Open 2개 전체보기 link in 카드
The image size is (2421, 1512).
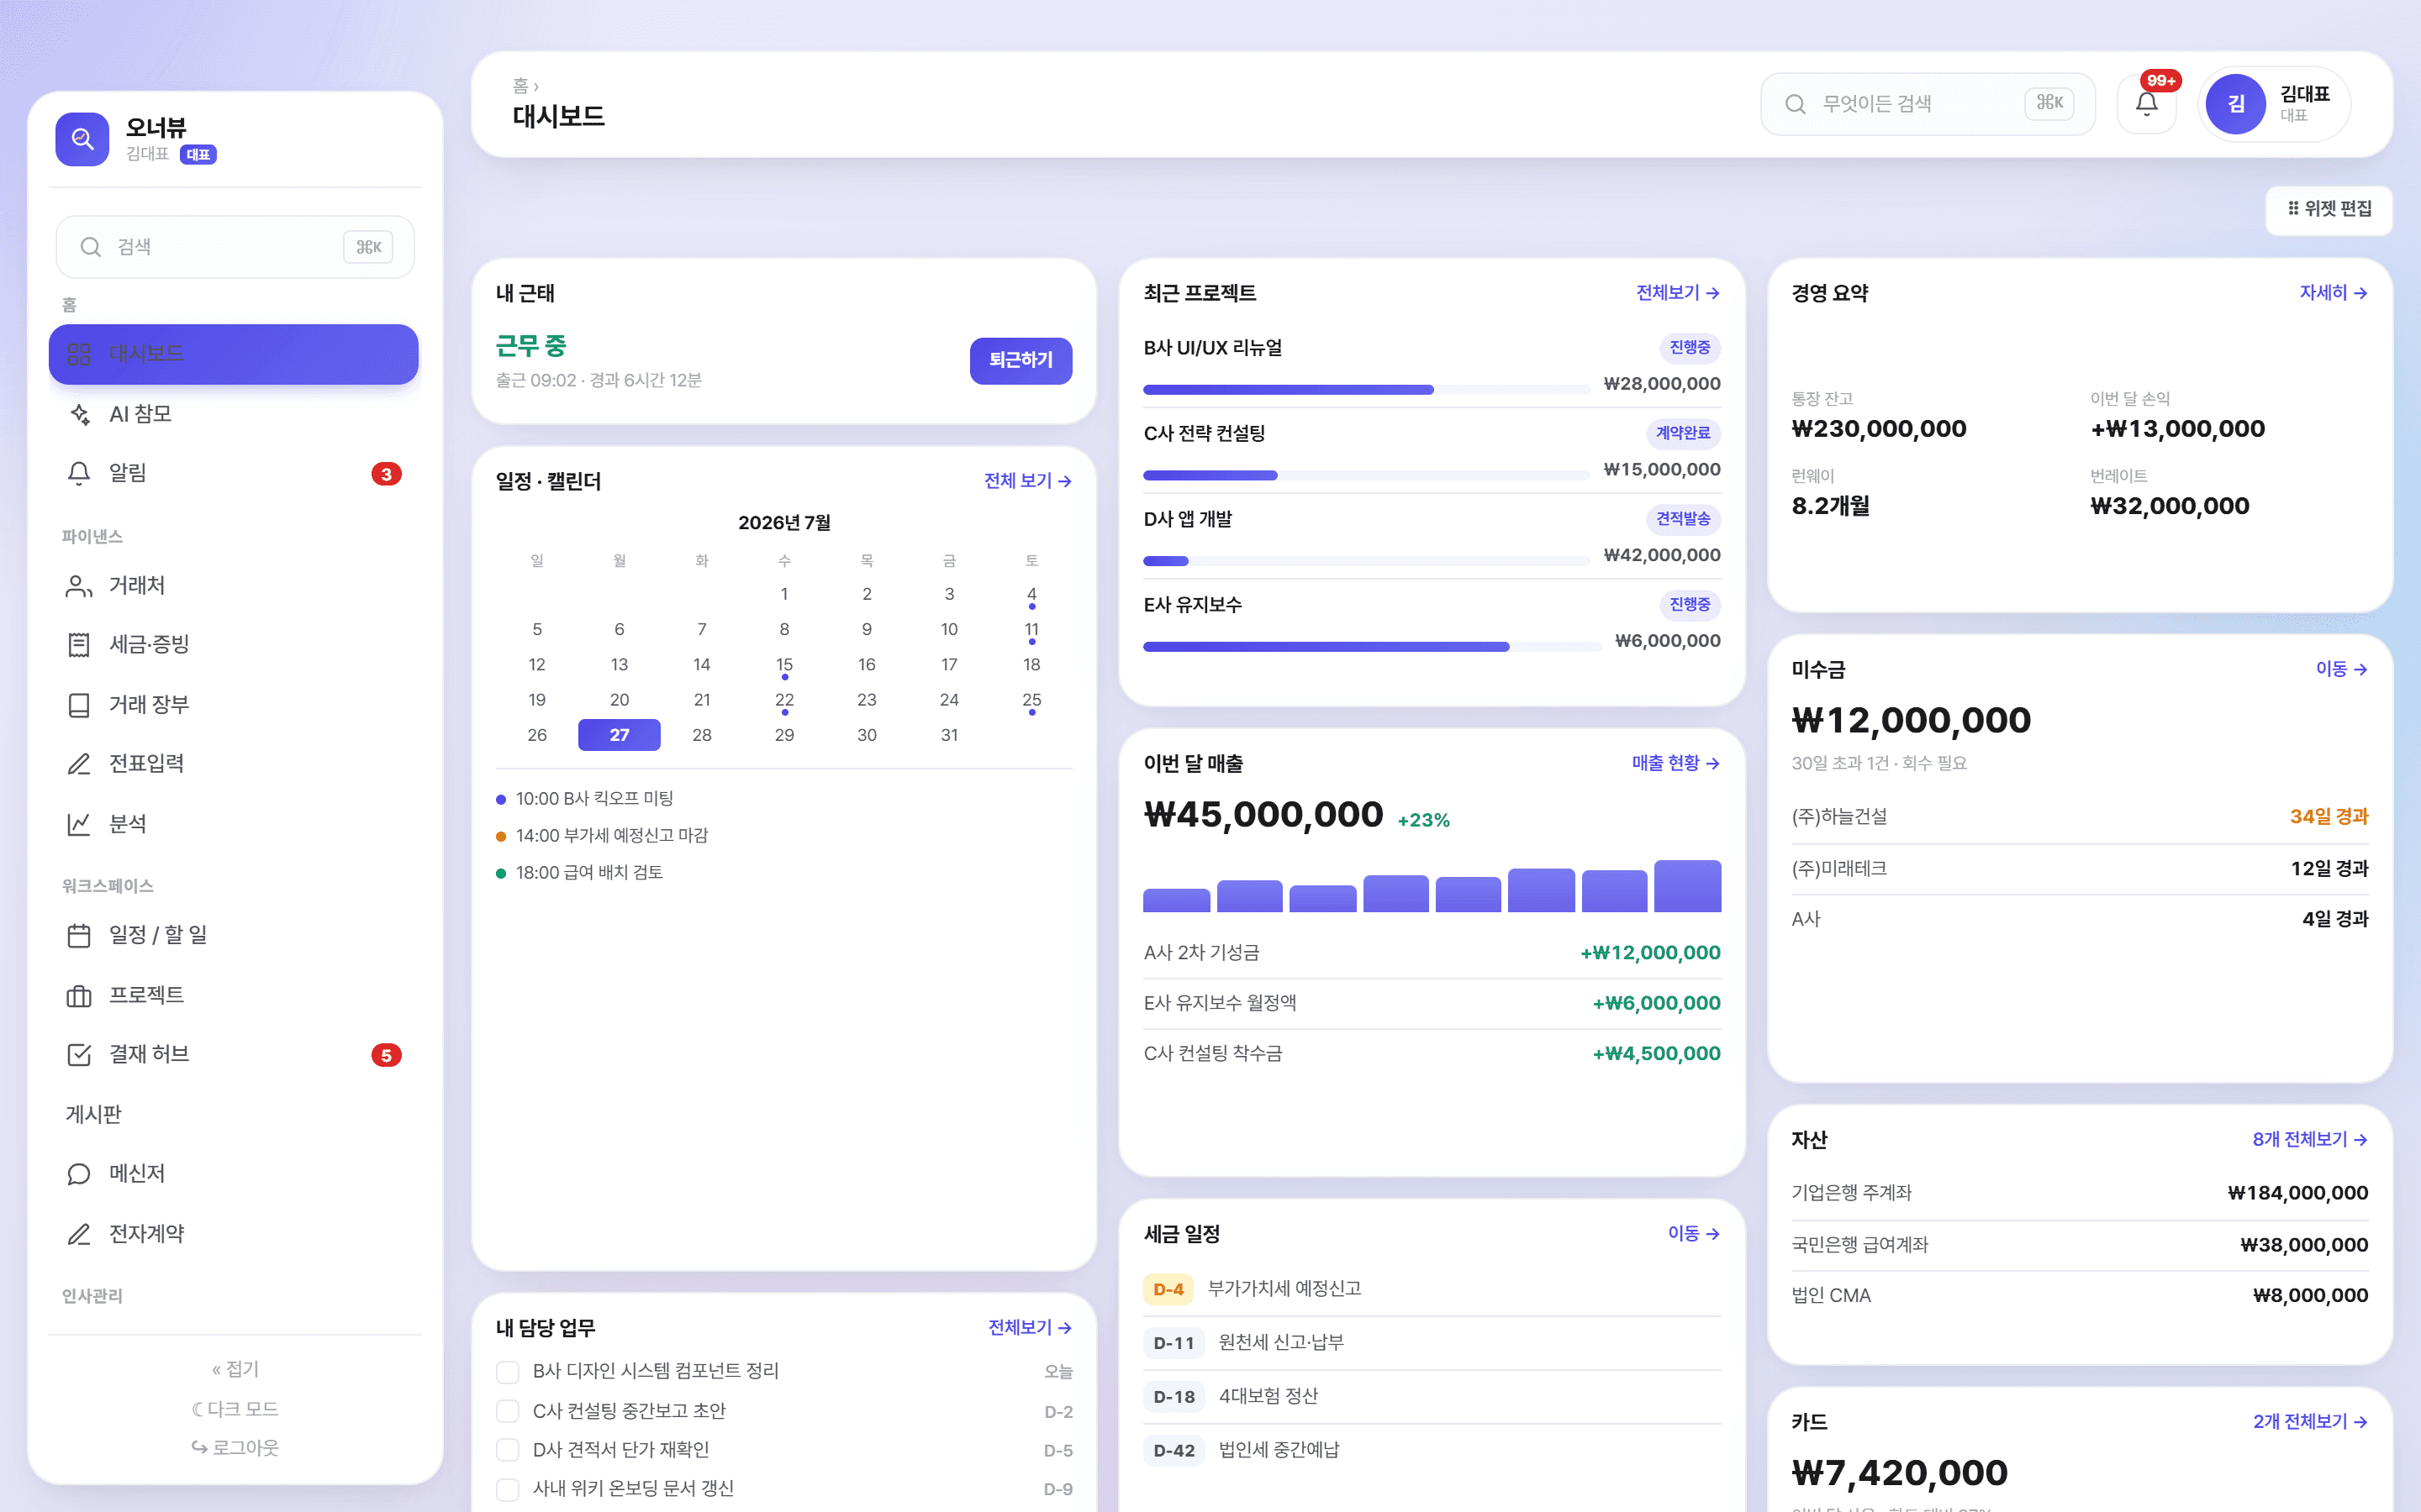2310,1422
